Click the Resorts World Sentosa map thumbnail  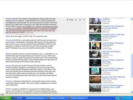pos(95,71)
